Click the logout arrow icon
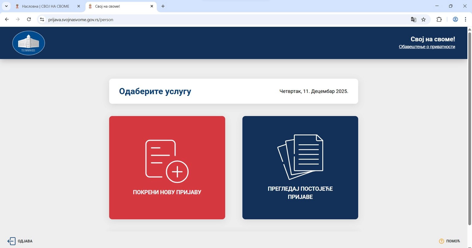 (x=11, y=241)
